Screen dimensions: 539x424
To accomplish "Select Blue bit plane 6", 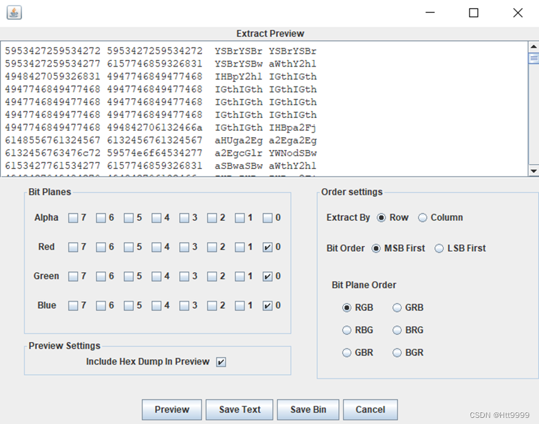I will [101, 306].
